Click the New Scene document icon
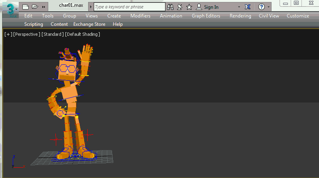The height and width of the screenshot is (178, 319). pos(26,7)
